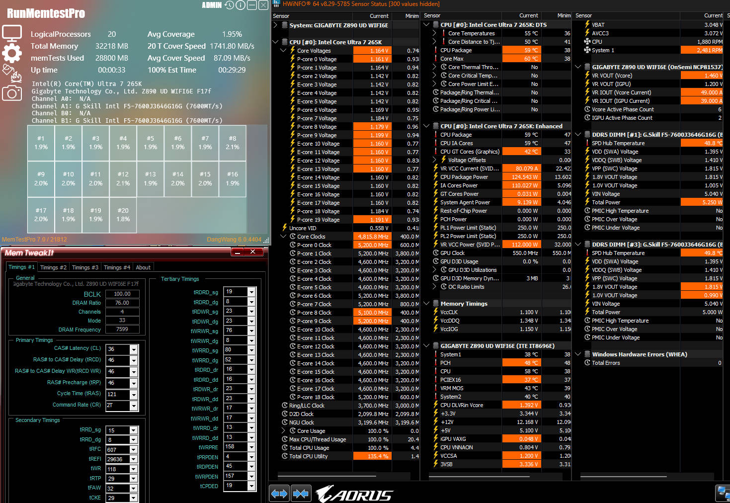Select P-core 0 Voltage sensor row

point(345,59)
